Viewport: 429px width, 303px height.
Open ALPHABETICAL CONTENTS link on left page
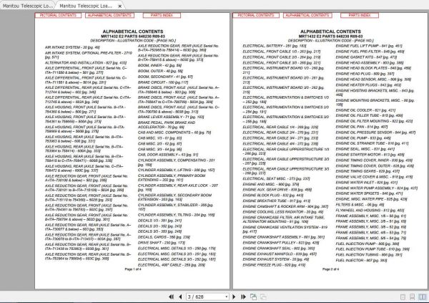[109, 15]
